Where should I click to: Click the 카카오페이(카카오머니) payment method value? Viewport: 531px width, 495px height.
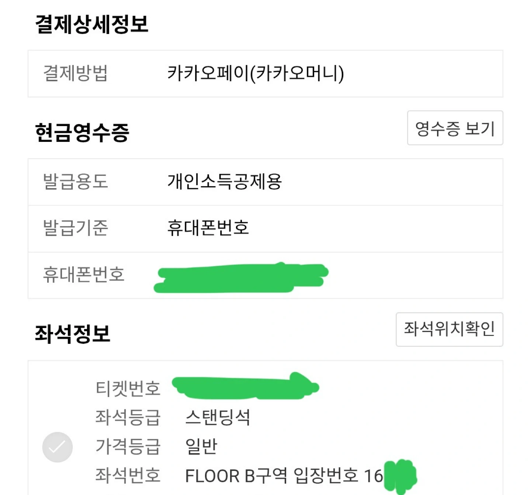[256, 73]
